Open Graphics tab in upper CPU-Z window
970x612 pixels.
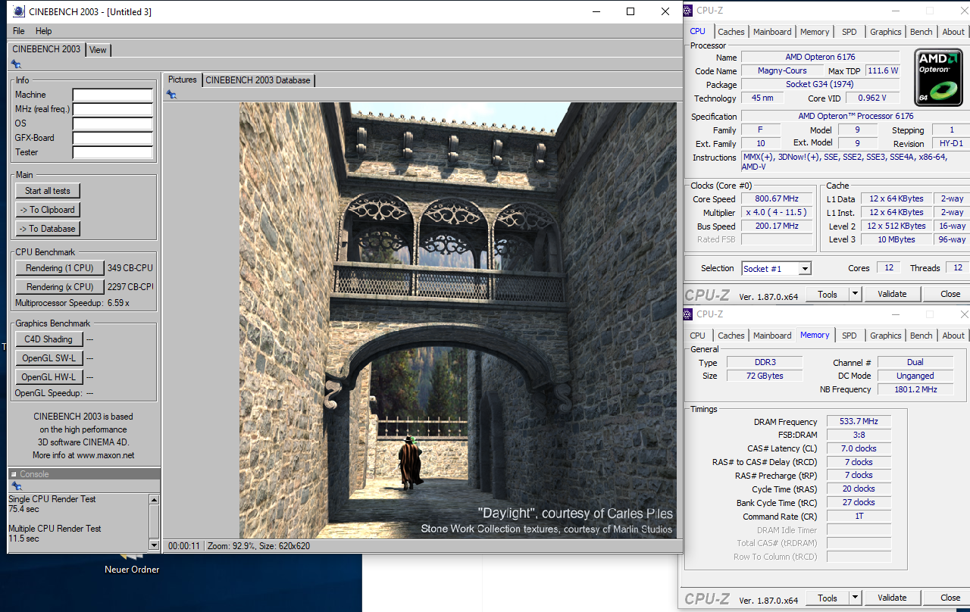886,32
